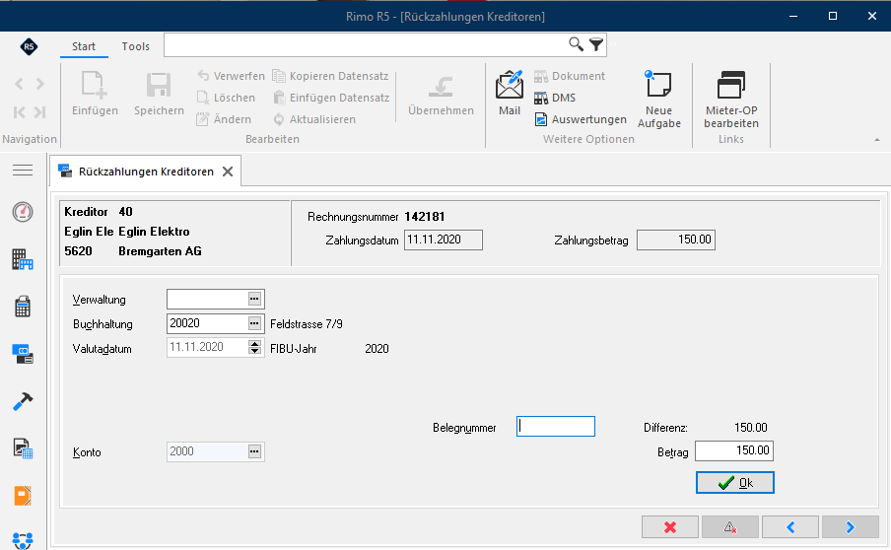
Task: Click the R5 application logo icon
Action: tap(29, 46)
